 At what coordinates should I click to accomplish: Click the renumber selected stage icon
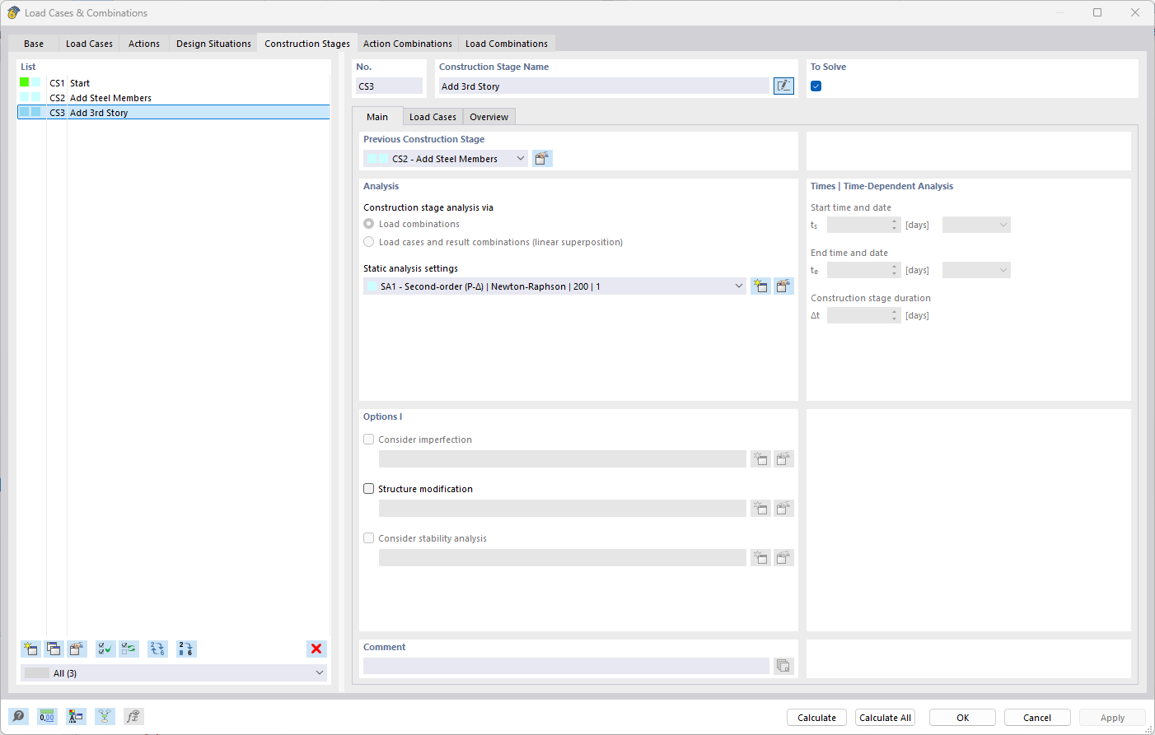coord(186,649)
